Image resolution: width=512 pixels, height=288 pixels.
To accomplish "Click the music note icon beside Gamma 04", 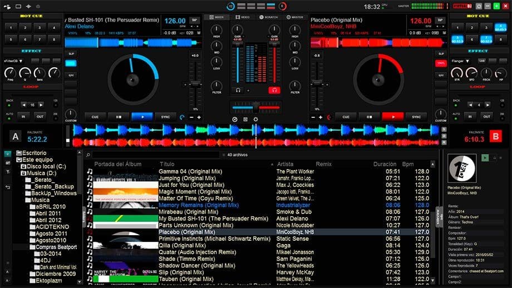I will click(90, 171).
